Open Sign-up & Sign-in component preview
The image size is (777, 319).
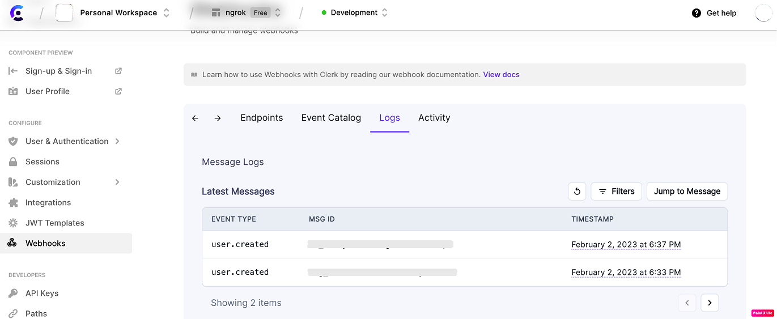coord(58,71)
